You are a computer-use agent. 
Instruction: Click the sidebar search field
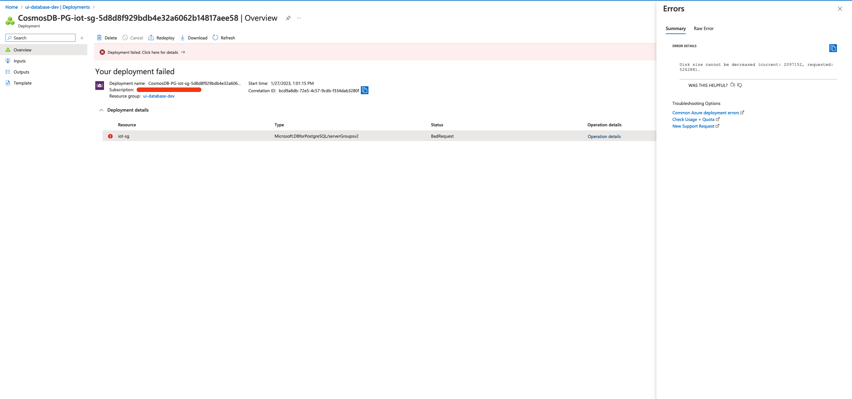40,38
